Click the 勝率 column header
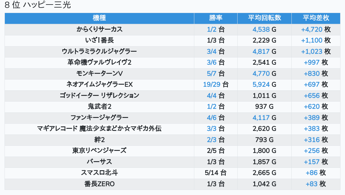This screenshot has width=345, height=195. click(x=215, y=18)
